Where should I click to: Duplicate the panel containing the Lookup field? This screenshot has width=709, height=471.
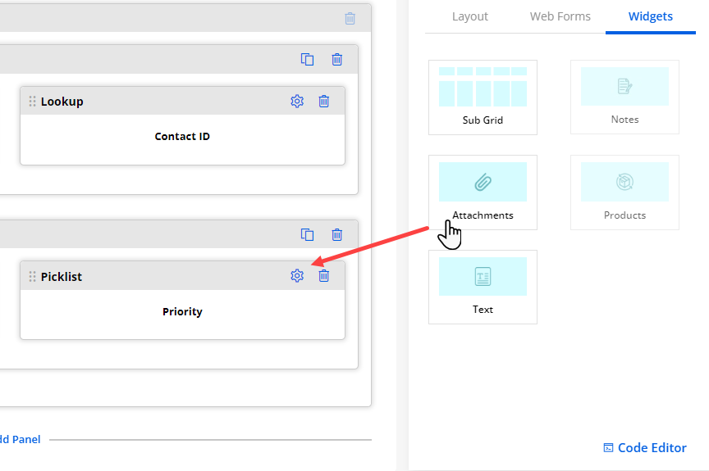[308, 60]
